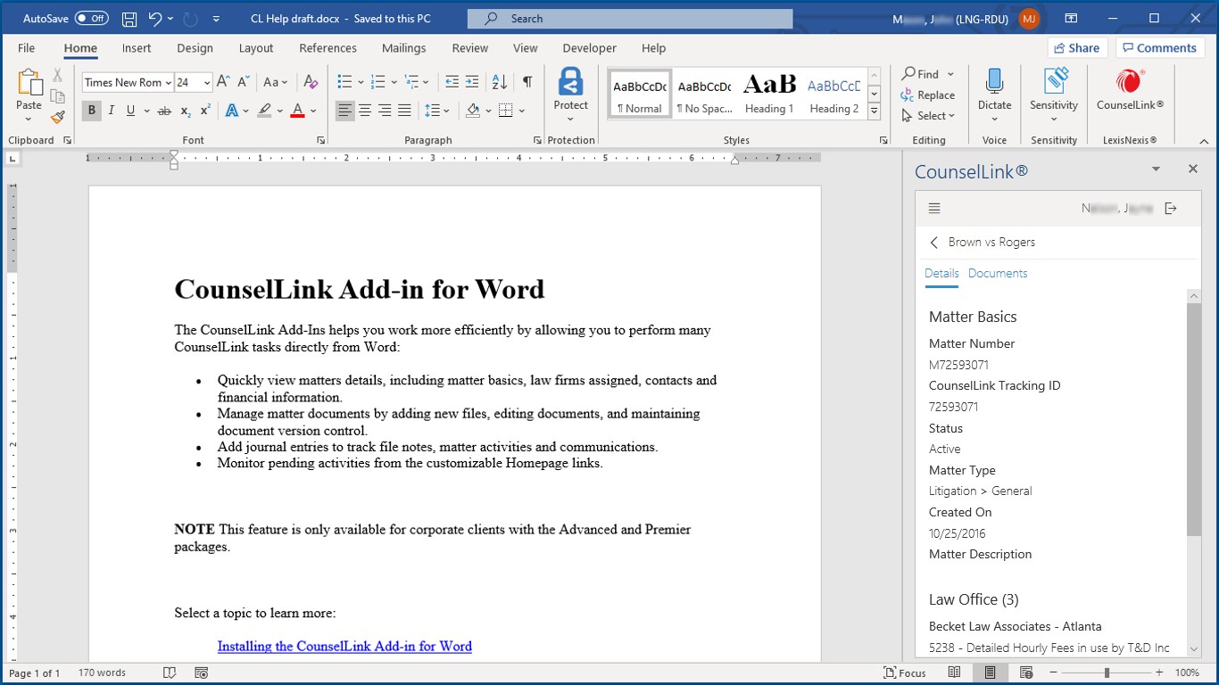Viewport: 1219px width, 685px height.
Task: Click the Save icon in title bar
Action: 129,19
